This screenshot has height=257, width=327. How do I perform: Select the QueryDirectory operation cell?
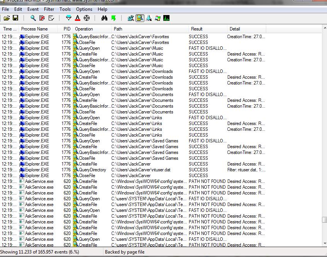[x=92, y=170]
